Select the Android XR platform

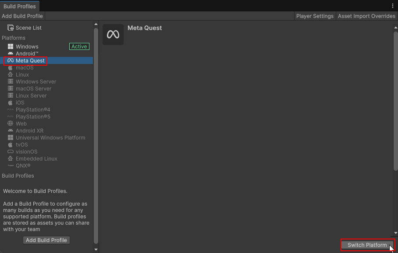pyautogui.click(x=28, y=130)
